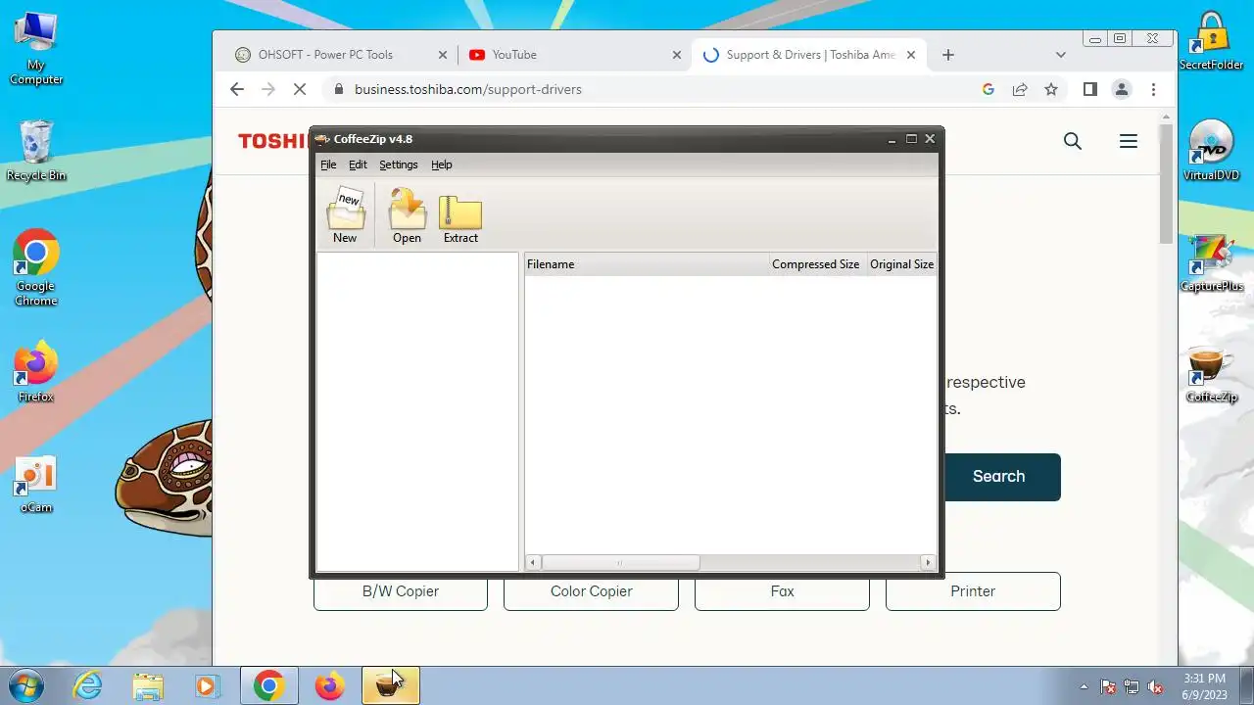Click the horizontal scrollbar left arrow in CoffeeZip
The height and width of the screenshot is (705, 1254).
click(533, 563)
